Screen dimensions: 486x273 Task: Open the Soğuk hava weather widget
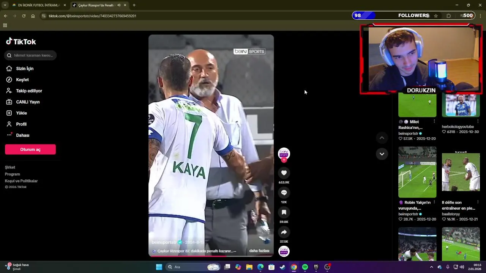(x=17, y=267)
